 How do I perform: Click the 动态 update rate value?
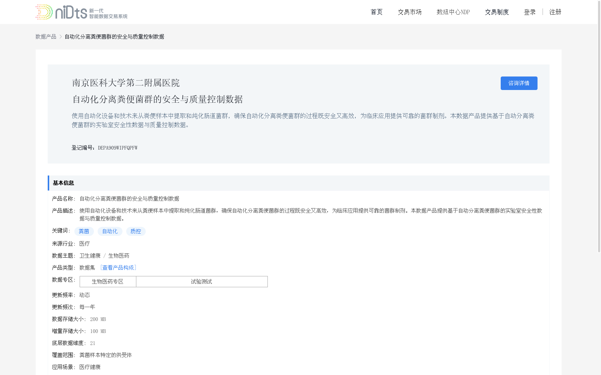(85, 295)
